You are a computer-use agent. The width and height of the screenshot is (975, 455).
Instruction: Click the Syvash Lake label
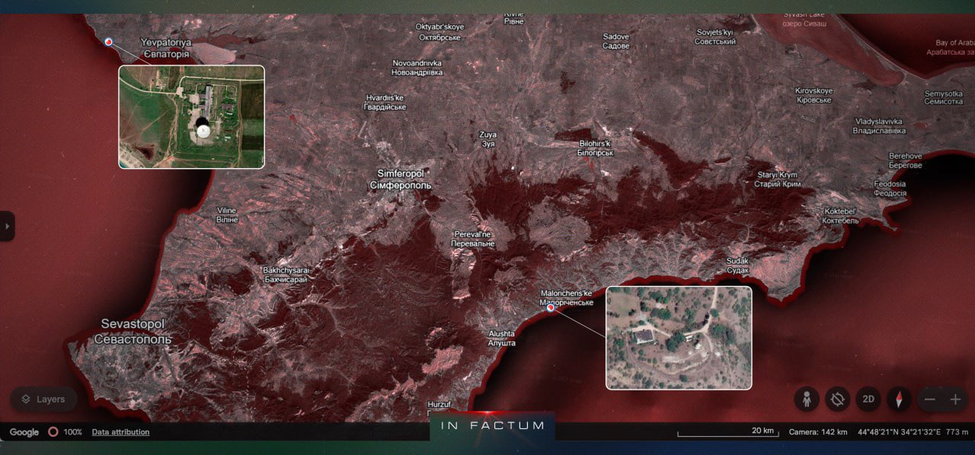click(x=803, y=19)
